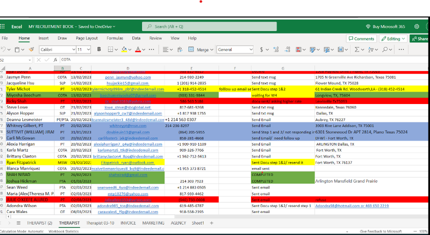Open the General number format dropdown
Viewport: 430px width, 235px height.
tap(250, 49)
